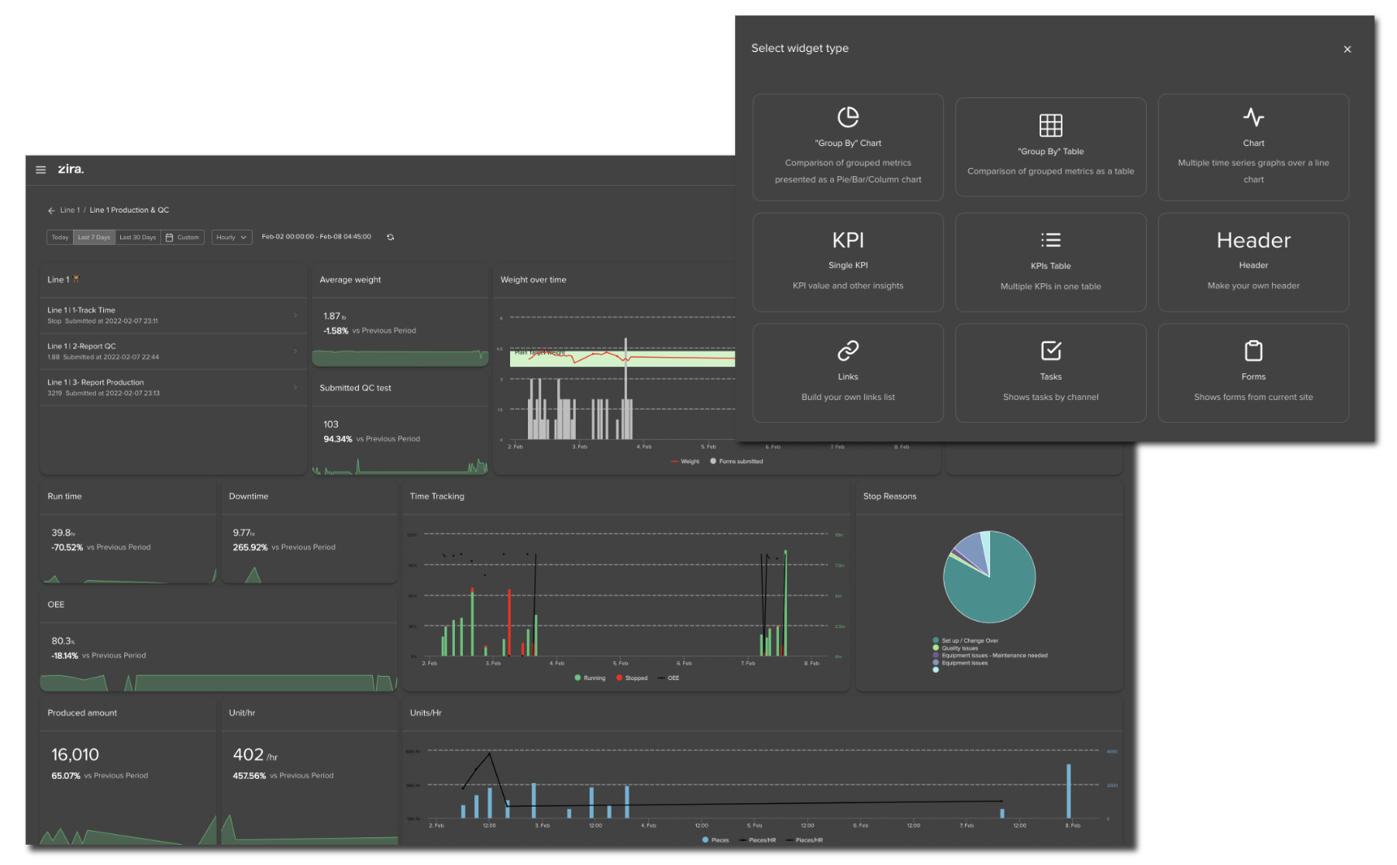This screenshot has height=865, width=1397.
Task: Click the back arrow before Line 1 breadcrumb
Action: (51, 210)
